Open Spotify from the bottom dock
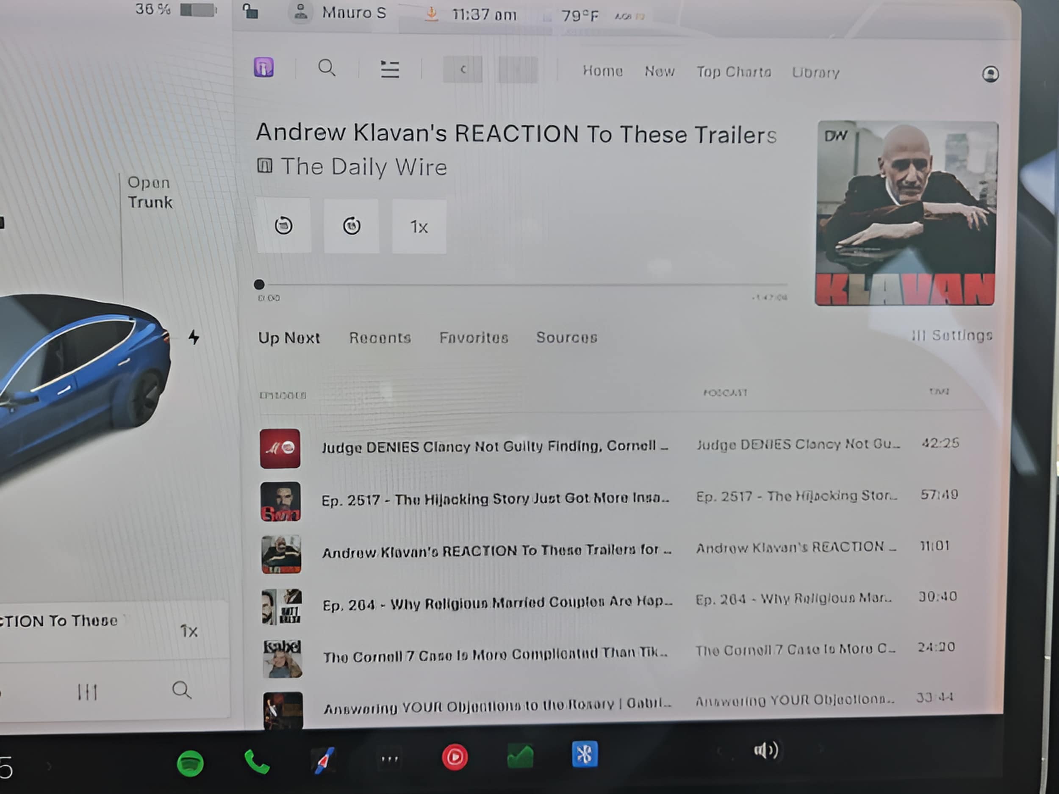The width and height of the screenshot is (1059, 794). click(x=190, y=764)
